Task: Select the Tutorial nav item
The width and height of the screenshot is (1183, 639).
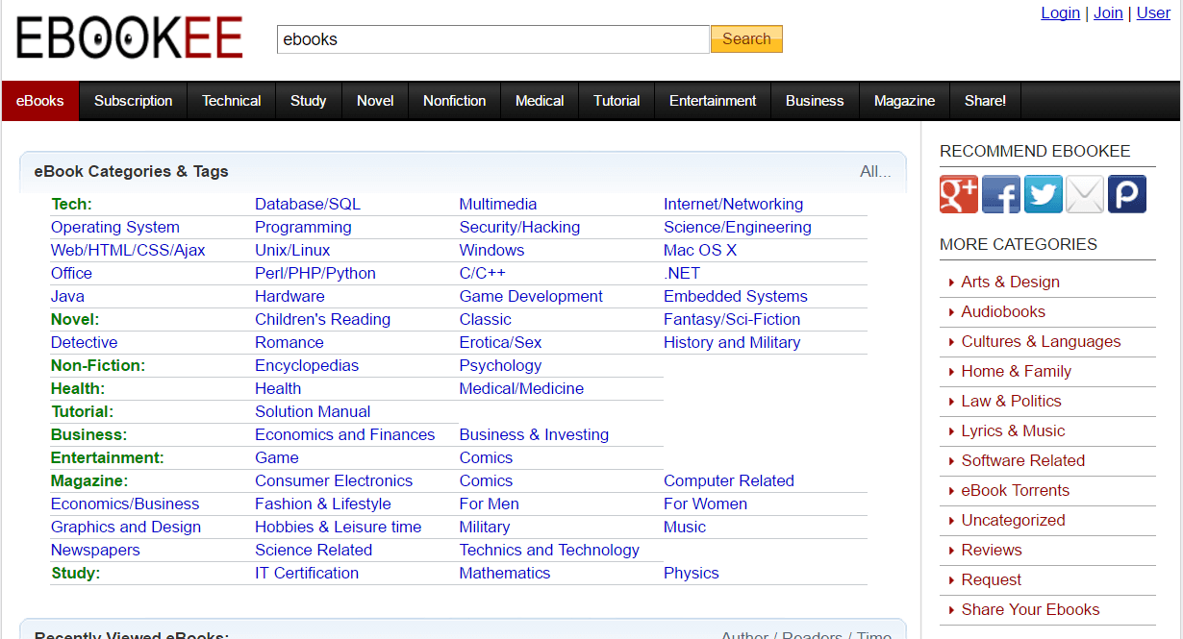Action: [617, 101]
